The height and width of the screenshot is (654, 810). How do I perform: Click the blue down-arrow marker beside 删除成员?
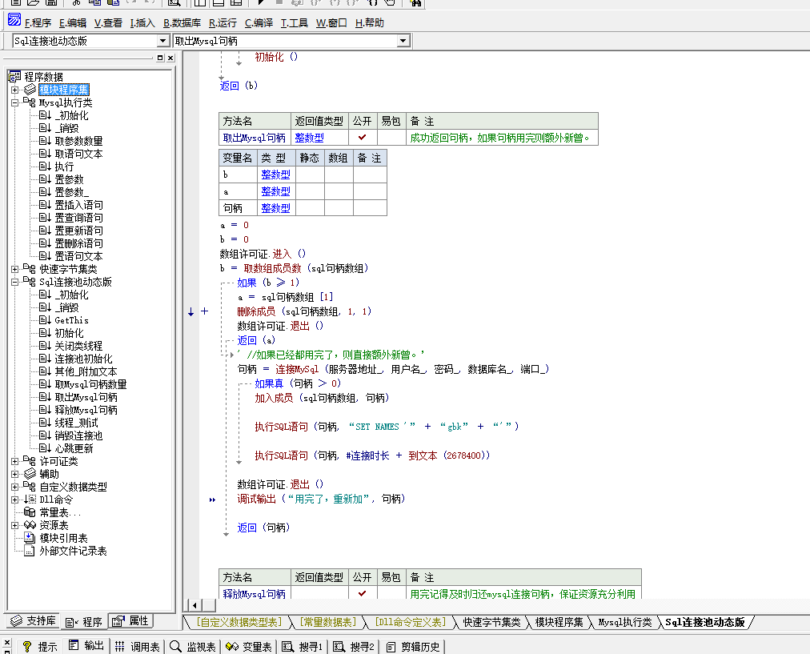(190, 311)
